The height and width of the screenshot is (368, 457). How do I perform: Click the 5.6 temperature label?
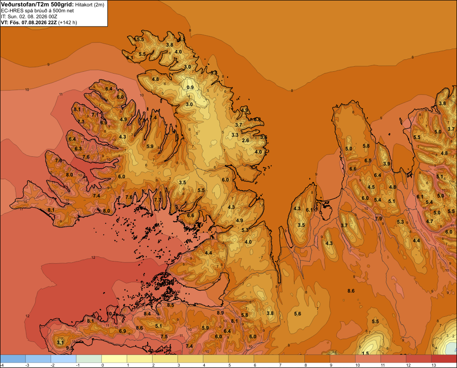298,314
